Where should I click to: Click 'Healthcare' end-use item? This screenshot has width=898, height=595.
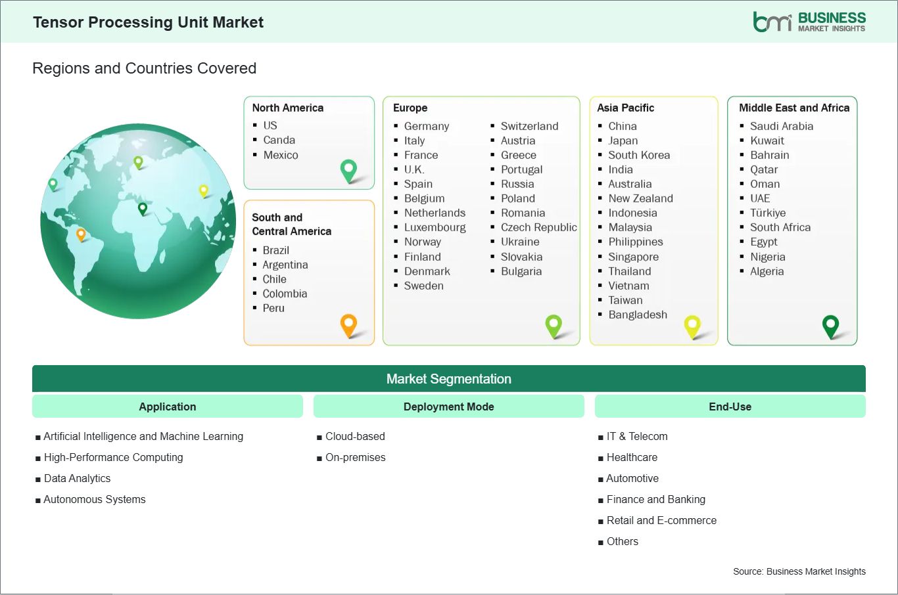[x=632, y=457]
